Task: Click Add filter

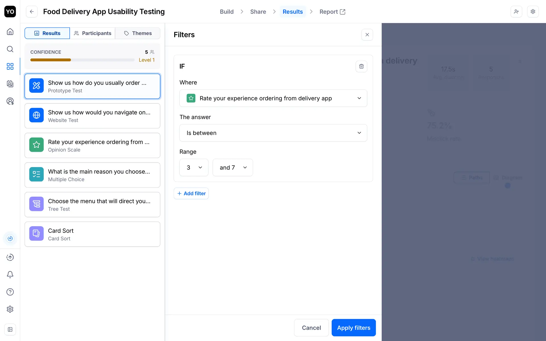Action: pos(191,194)
